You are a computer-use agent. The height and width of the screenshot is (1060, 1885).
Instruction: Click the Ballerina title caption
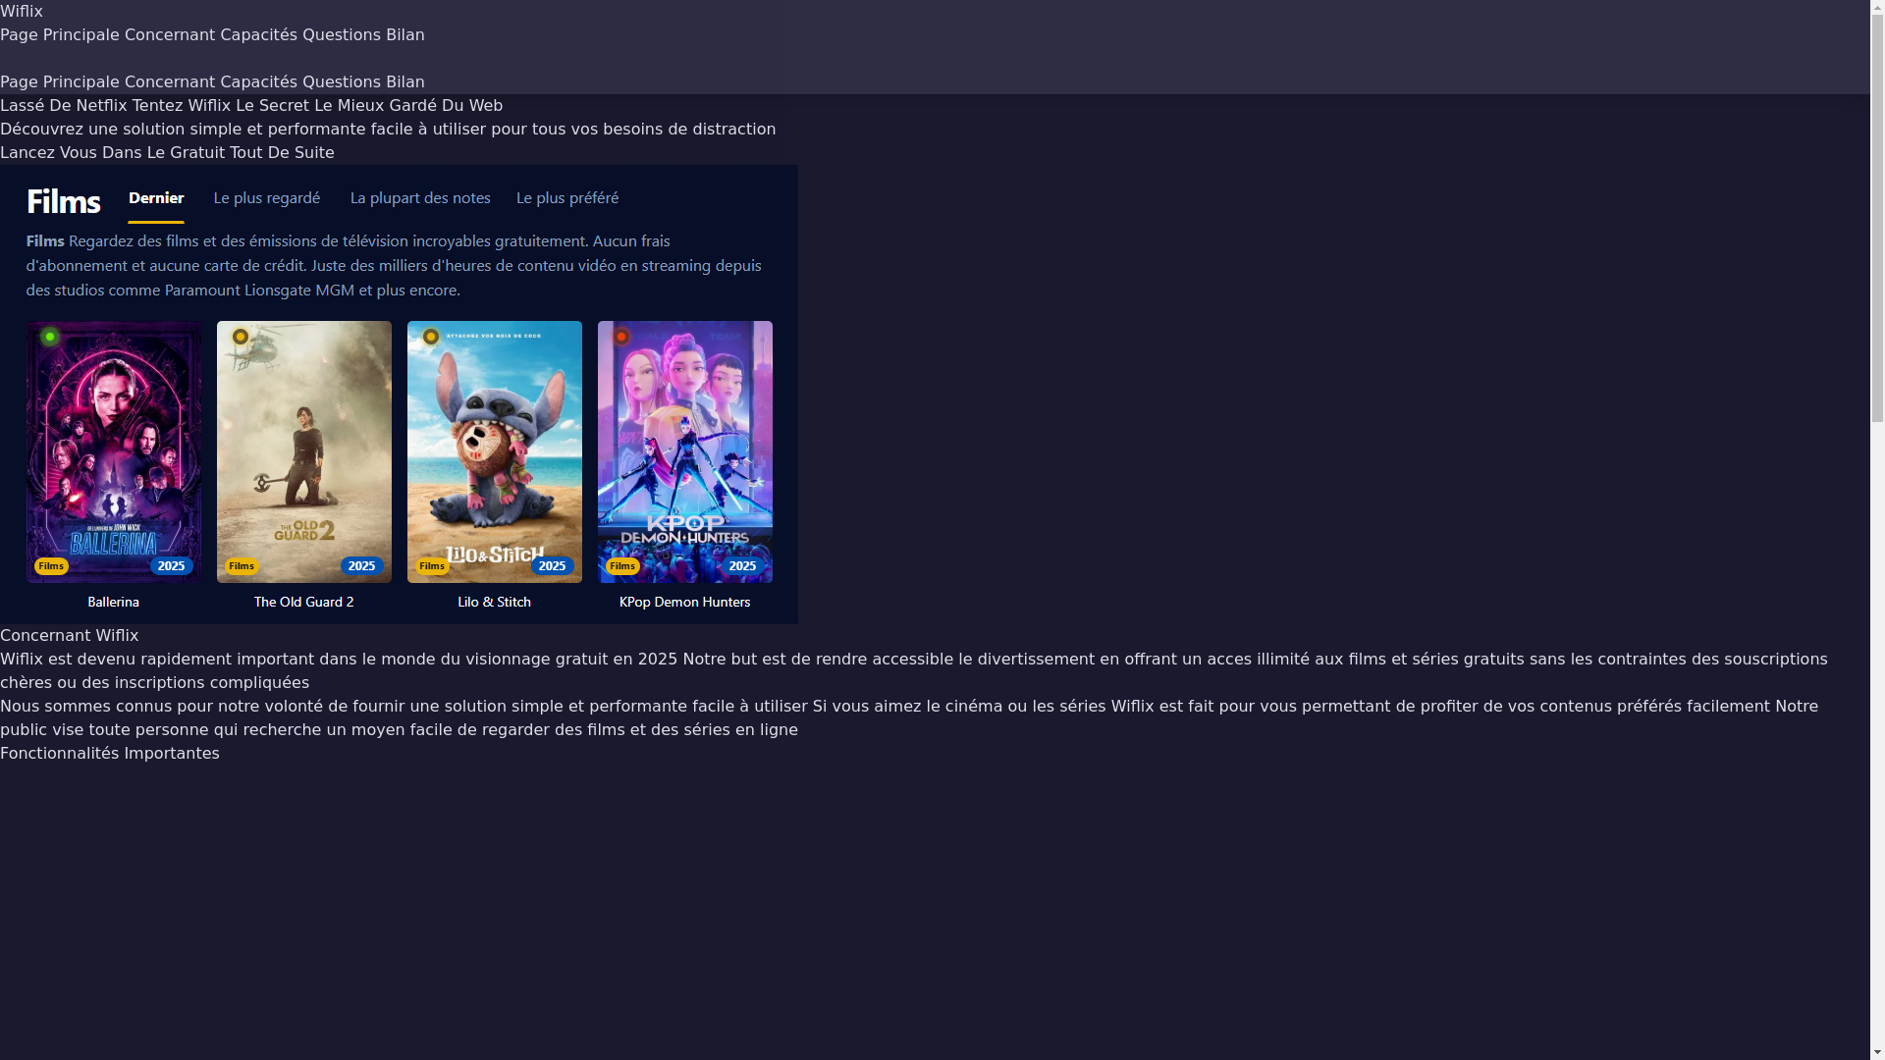(x=114, y=602)
